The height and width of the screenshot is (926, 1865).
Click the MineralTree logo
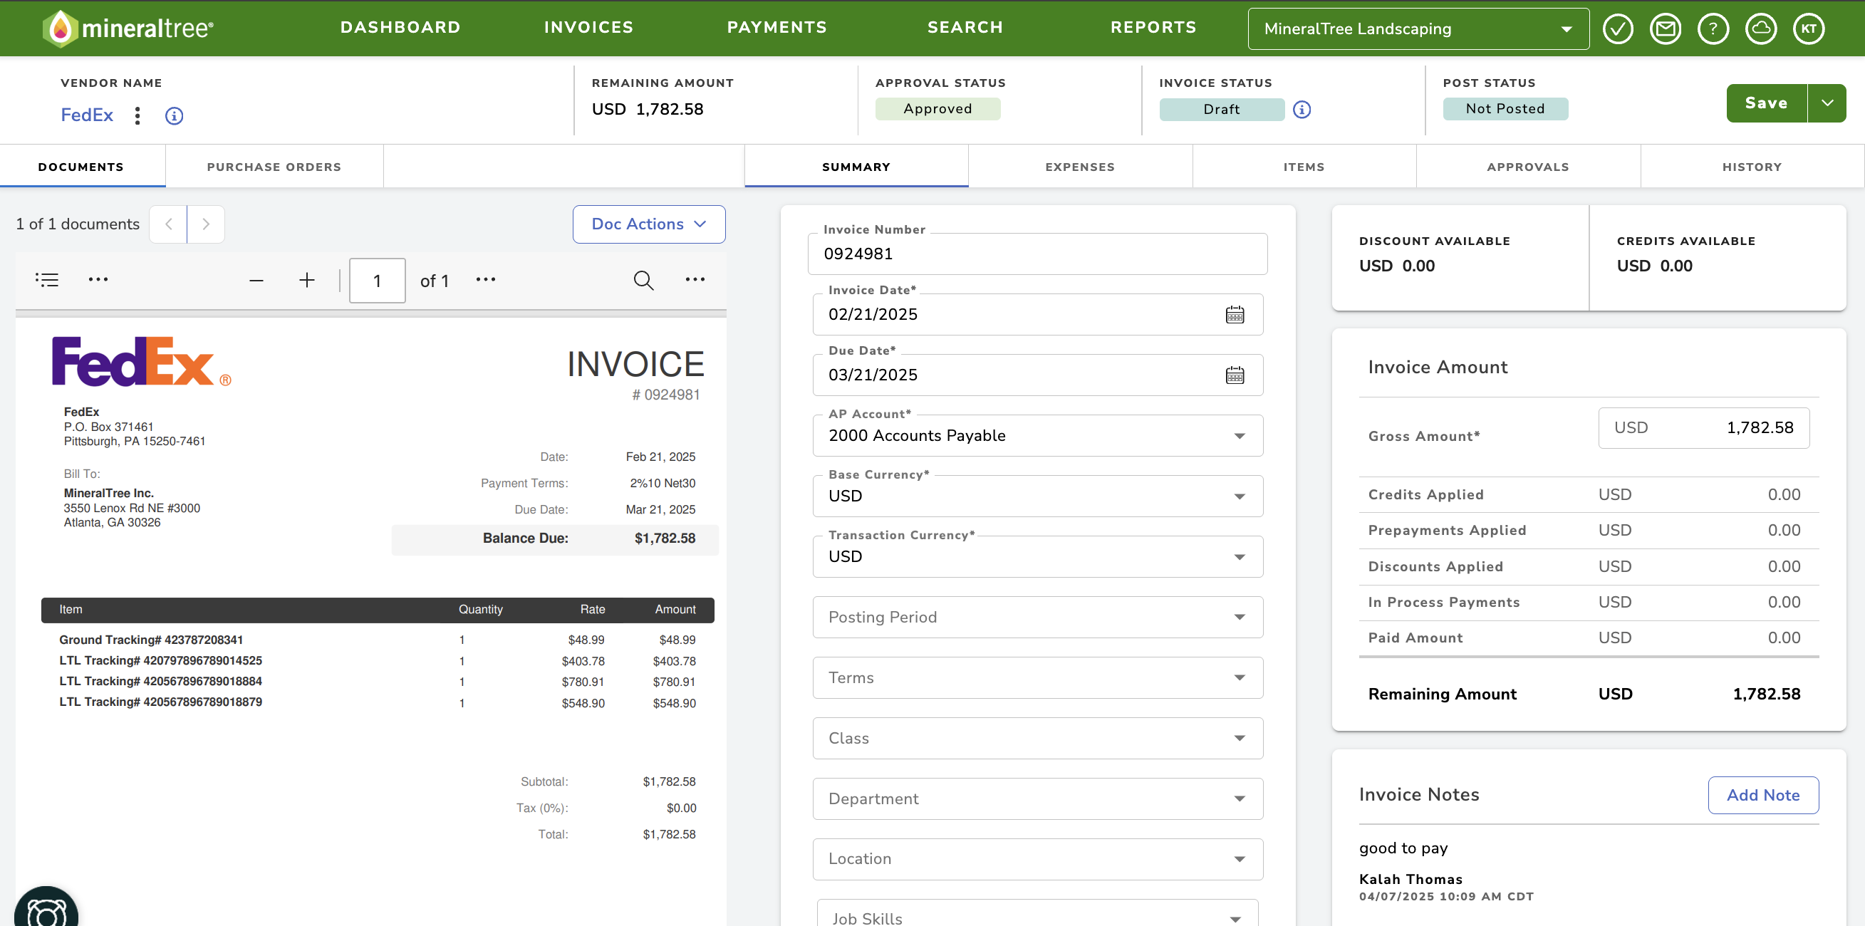[128, 28]
